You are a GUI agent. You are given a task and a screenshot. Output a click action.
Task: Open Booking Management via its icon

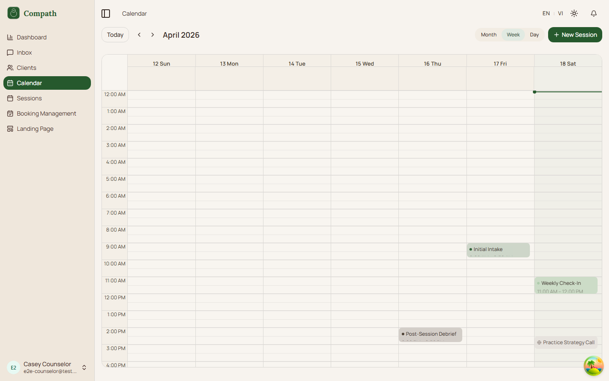coord(10,113)
